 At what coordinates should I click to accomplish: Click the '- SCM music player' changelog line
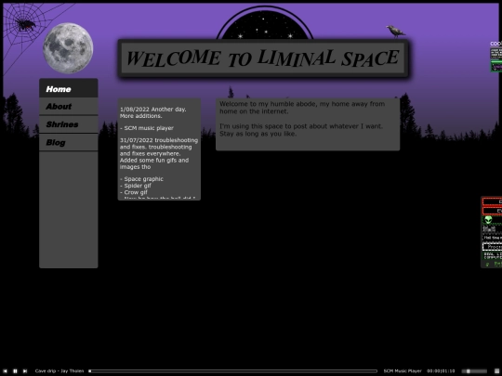coord(147,128)
